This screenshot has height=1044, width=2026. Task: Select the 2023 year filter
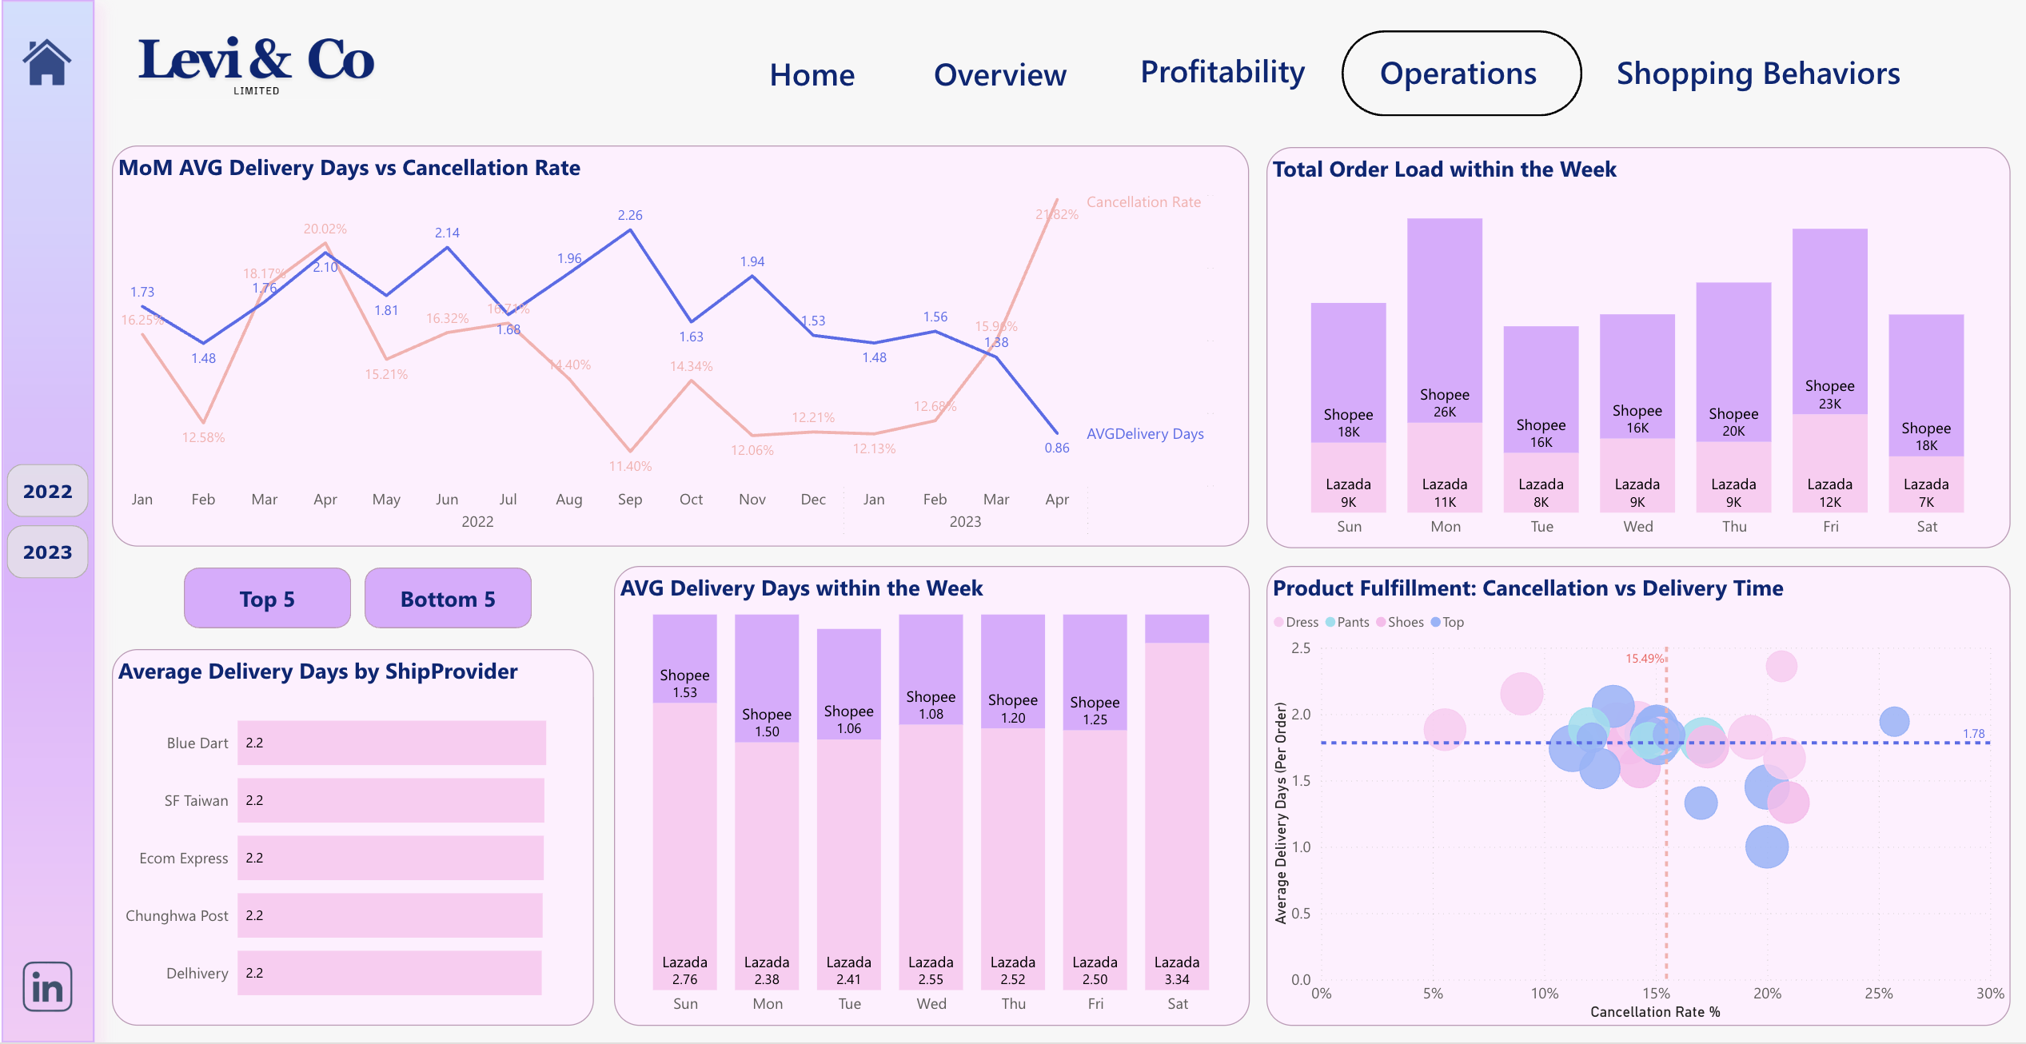click(x=47, y=552)
